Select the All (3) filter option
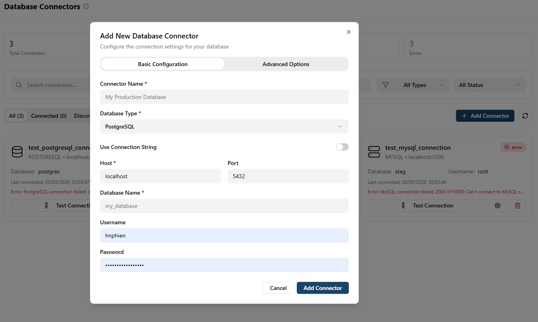 coord(16,116)
